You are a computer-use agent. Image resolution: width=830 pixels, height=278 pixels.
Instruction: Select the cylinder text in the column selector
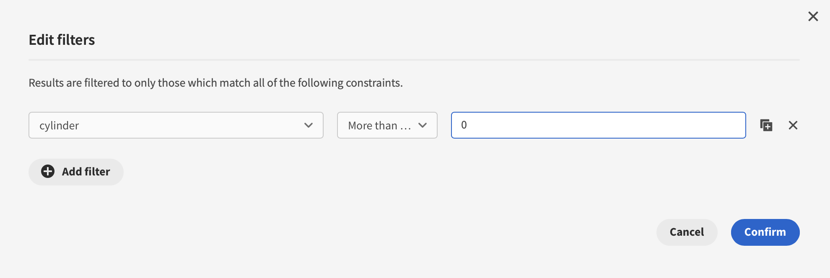[59, 126]
